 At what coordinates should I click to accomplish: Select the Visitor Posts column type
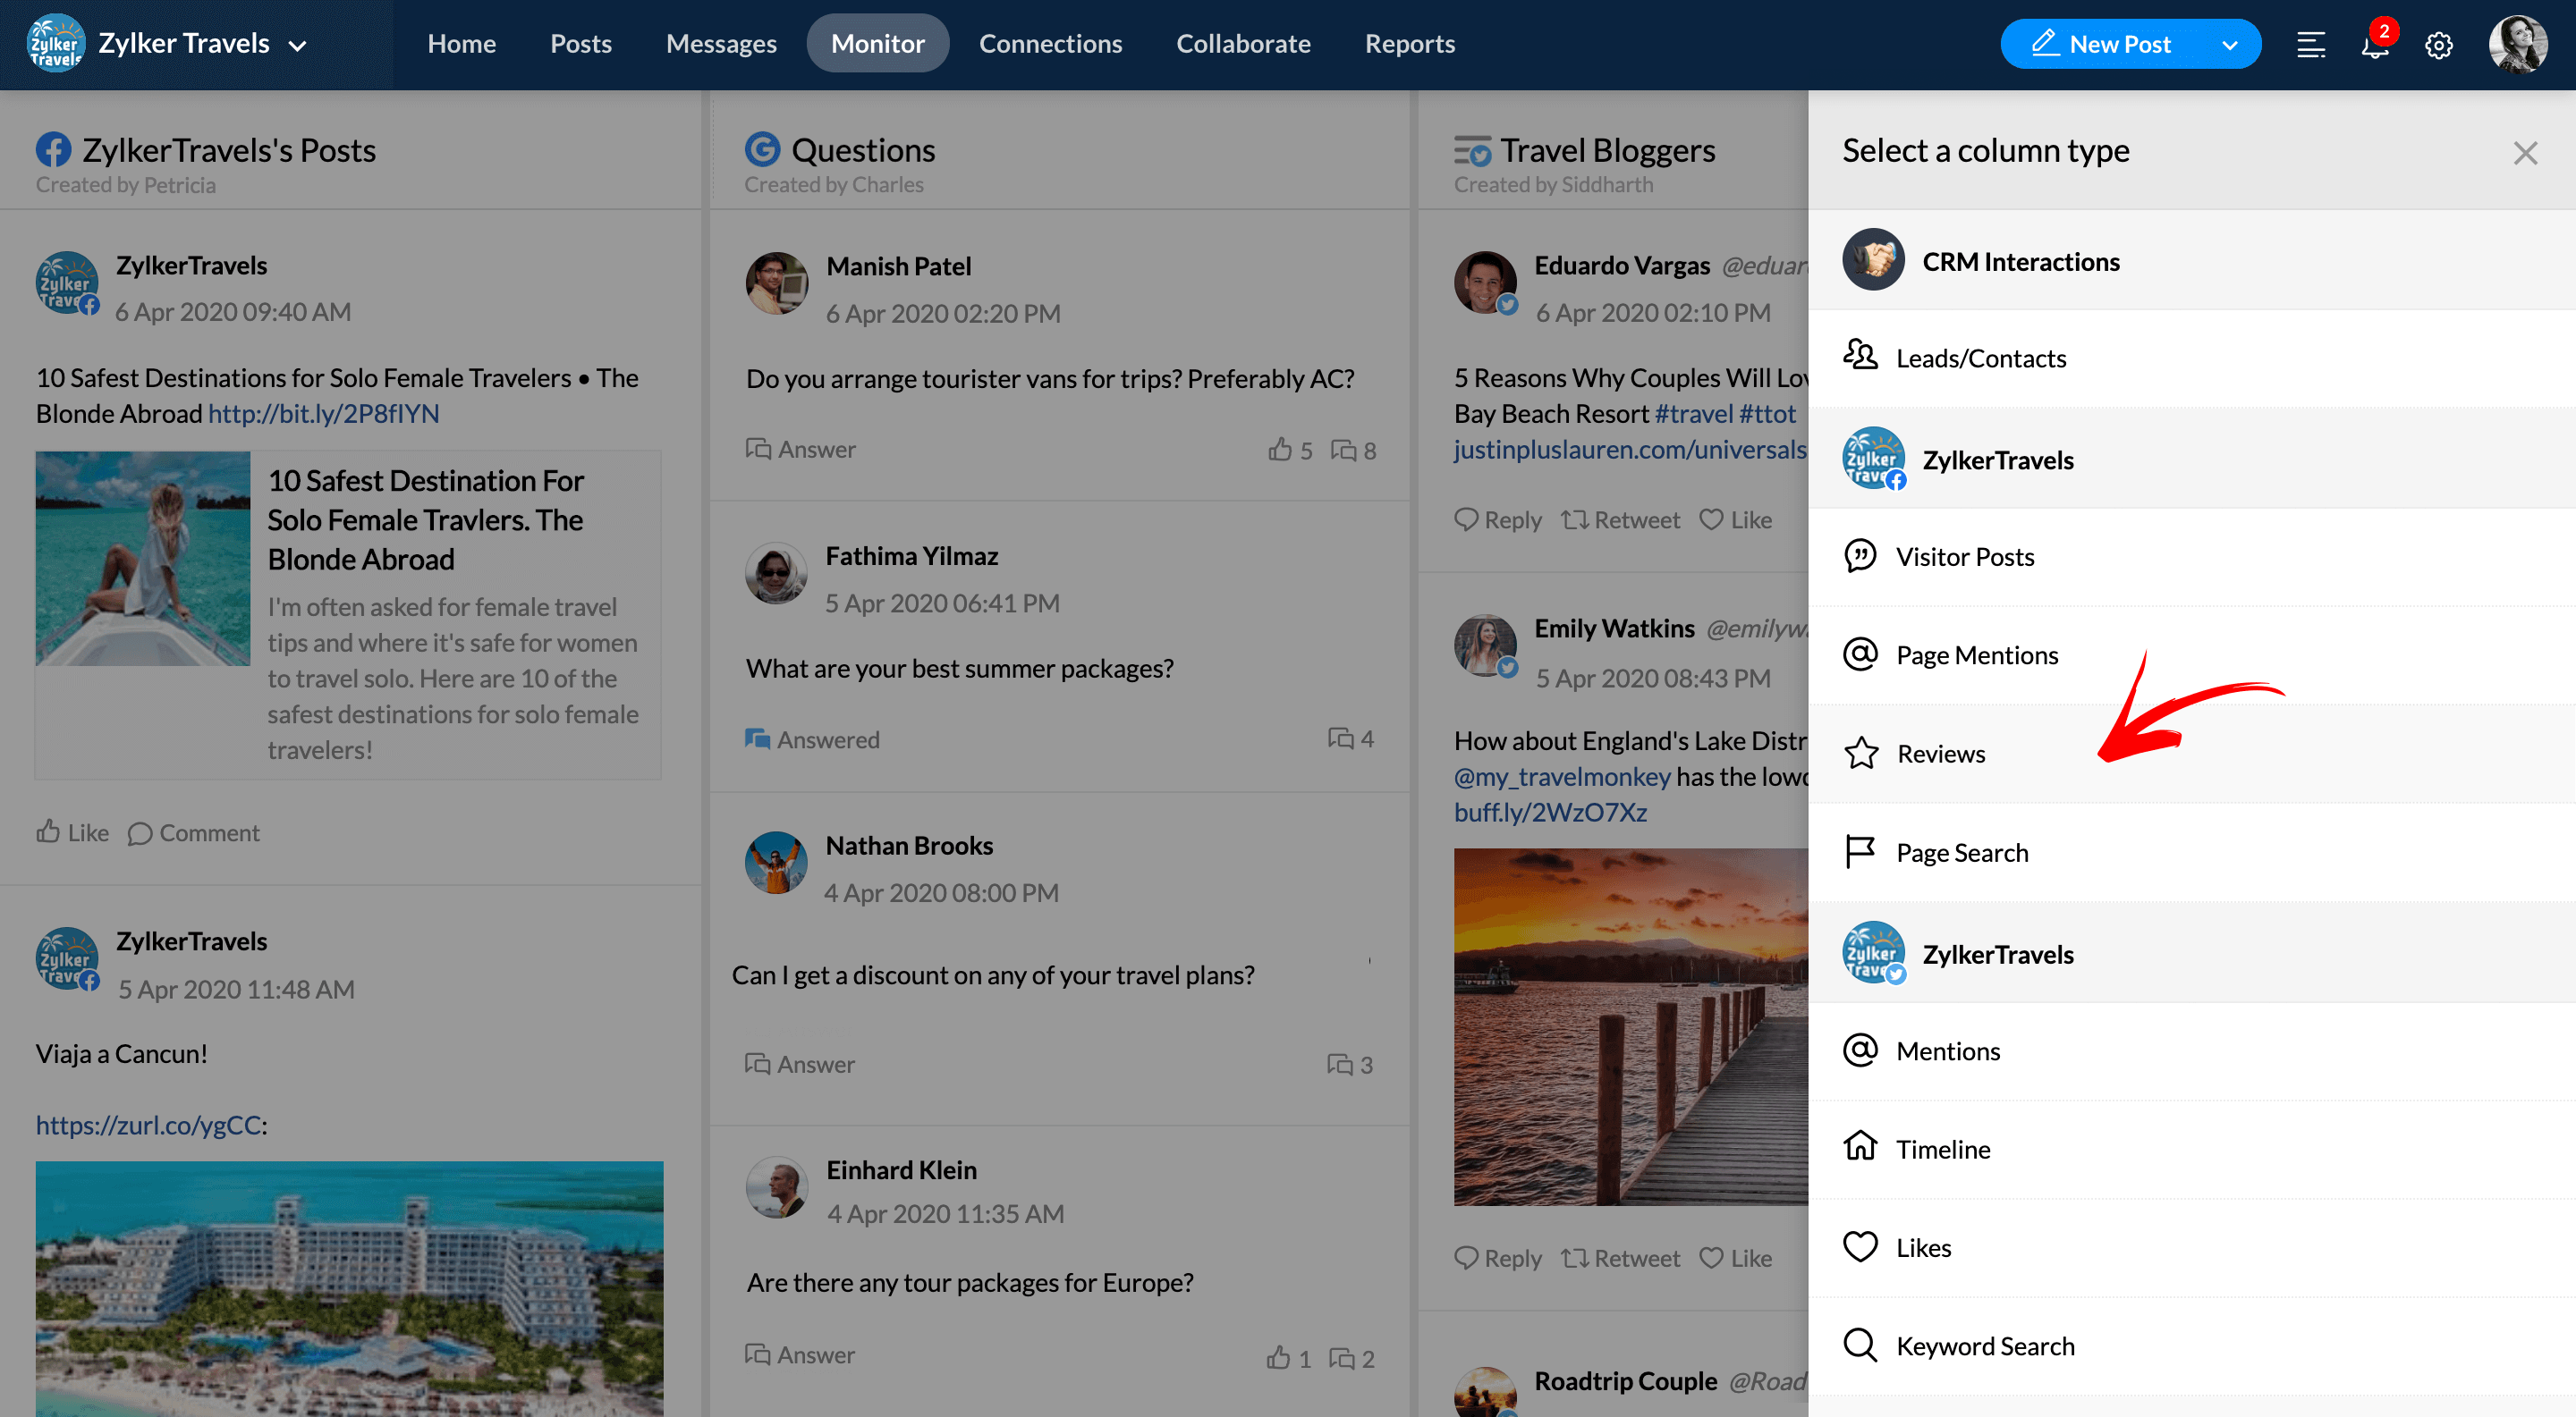1964,557
